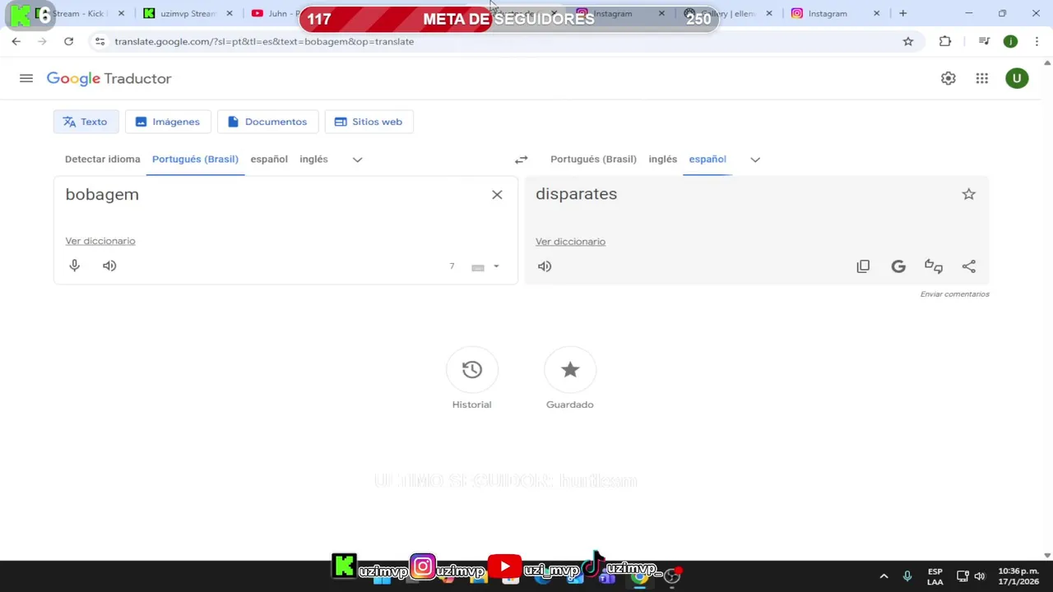
Task: Reload the current page
Action: click(68, 41)
